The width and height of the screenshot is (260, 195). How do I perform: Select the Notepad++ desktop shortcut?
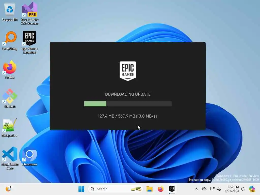(10, 127)
